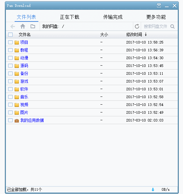Check the box for 游戏 folder
This screenshot has width=183, height=194.
point(10,81)
